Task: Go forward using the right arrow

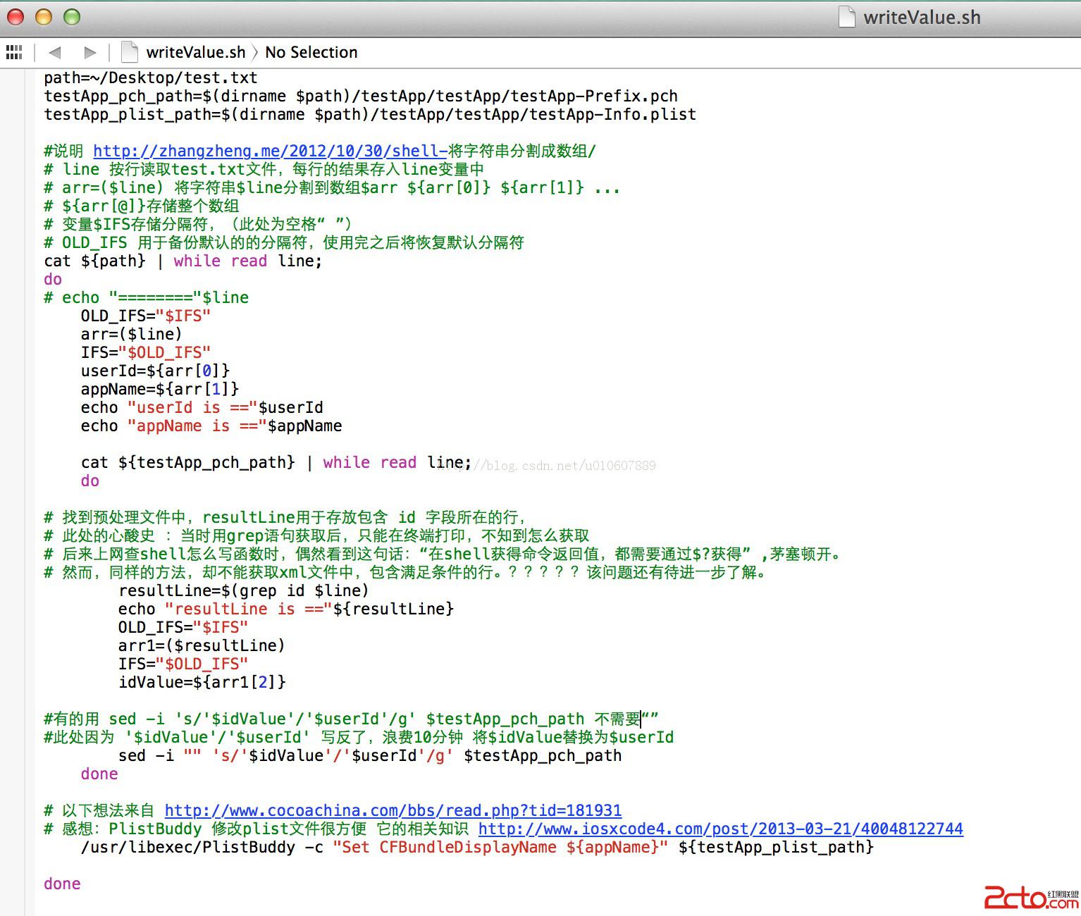Action: coord(89,52)
